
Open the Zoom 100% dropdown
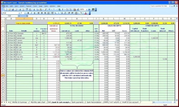point(86,10)
